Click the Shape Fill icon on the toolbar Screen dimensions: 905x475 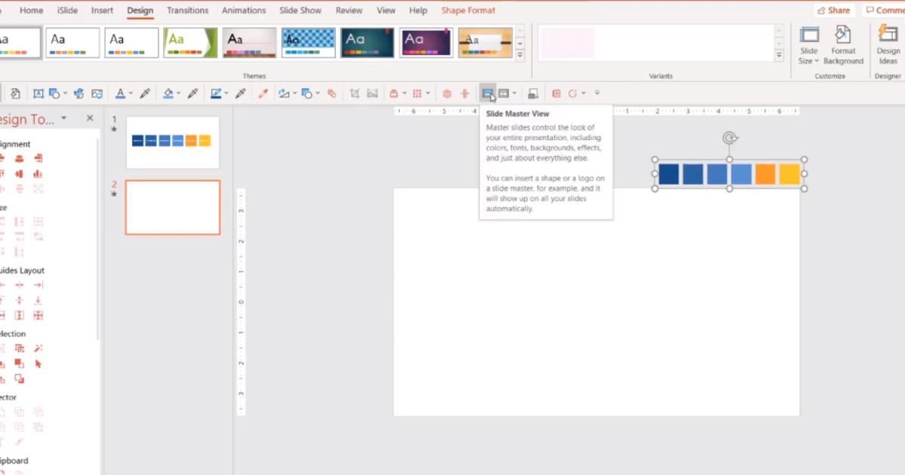pyautogui.click(x=170, y=93)
